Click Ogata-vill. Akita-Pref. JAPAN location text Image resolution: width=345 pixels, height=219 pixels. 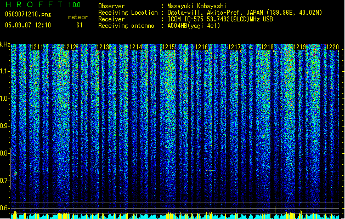coord(245,13)
